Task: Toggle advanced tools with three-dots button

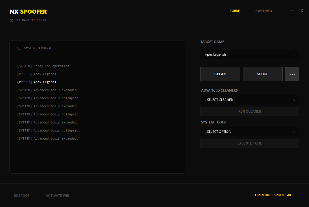Action: click(x=292, y=74)
